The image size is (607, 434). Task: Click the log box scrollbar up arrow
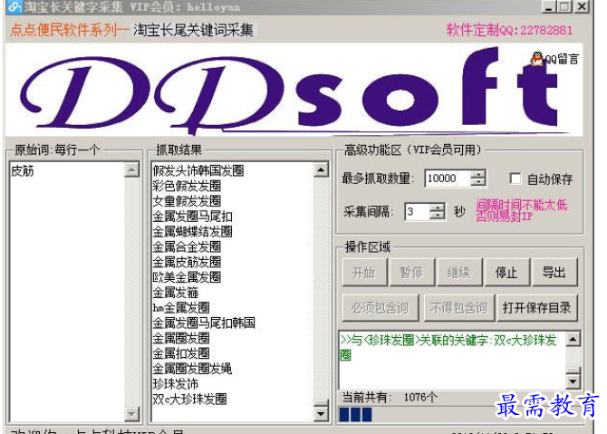pyautogui.click(x=573, y=339)
